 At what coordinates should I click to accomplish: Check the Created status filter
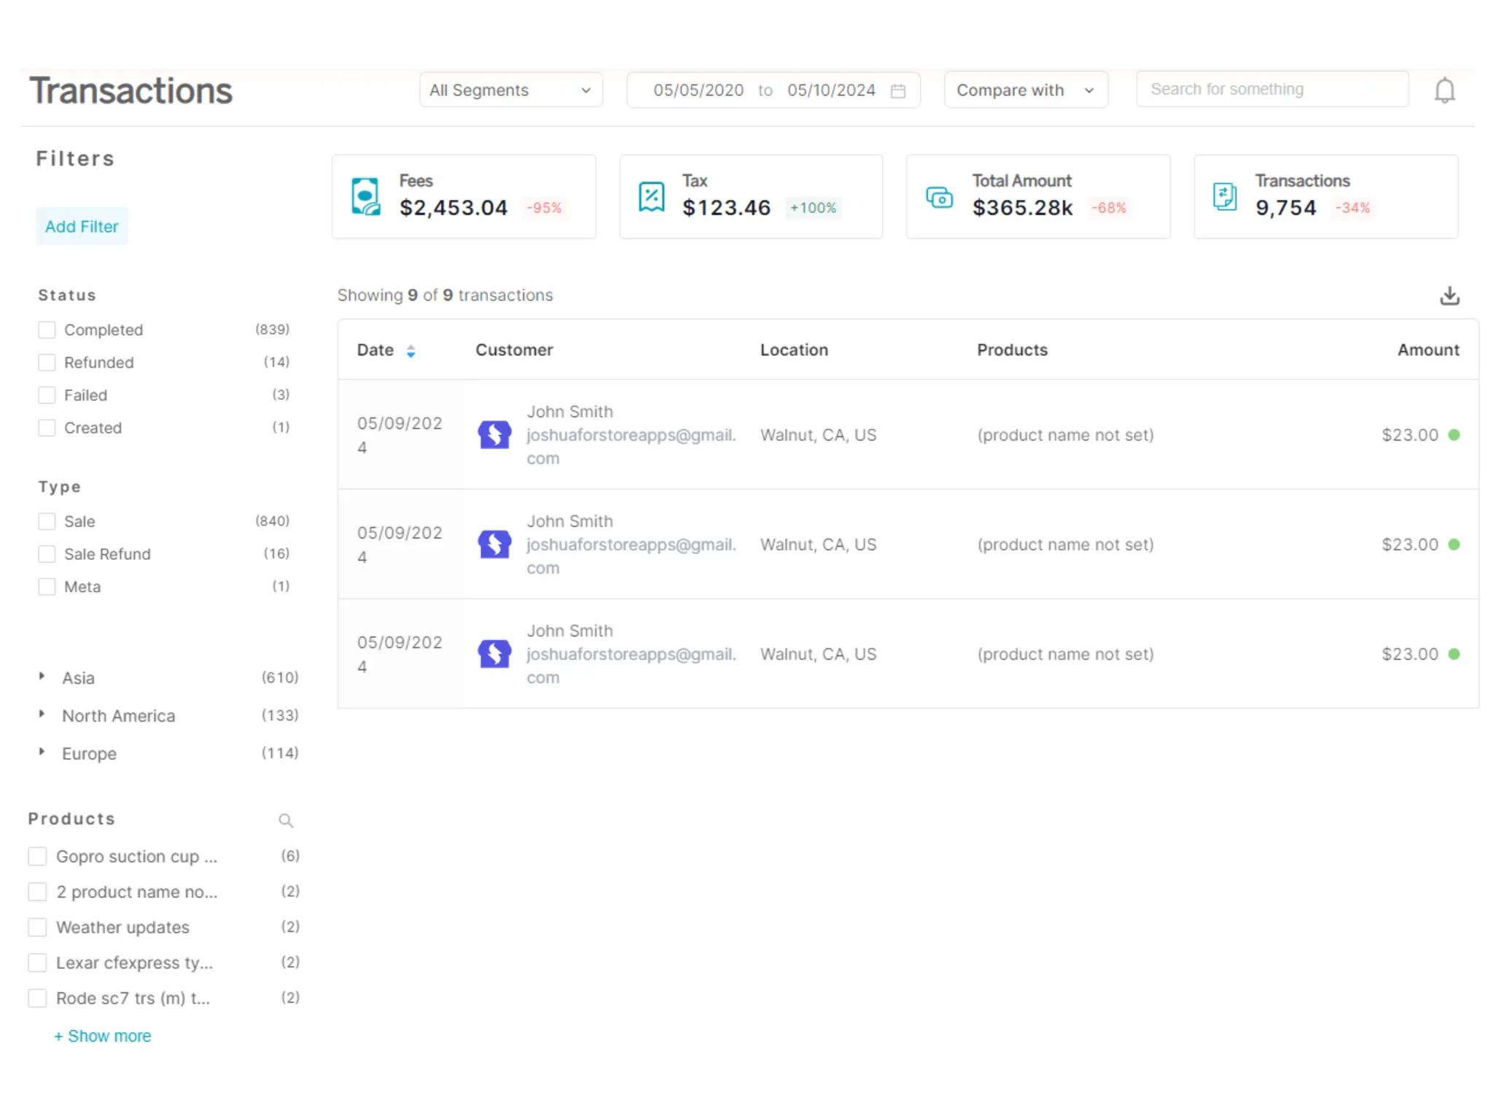click(x=47, y=428)
